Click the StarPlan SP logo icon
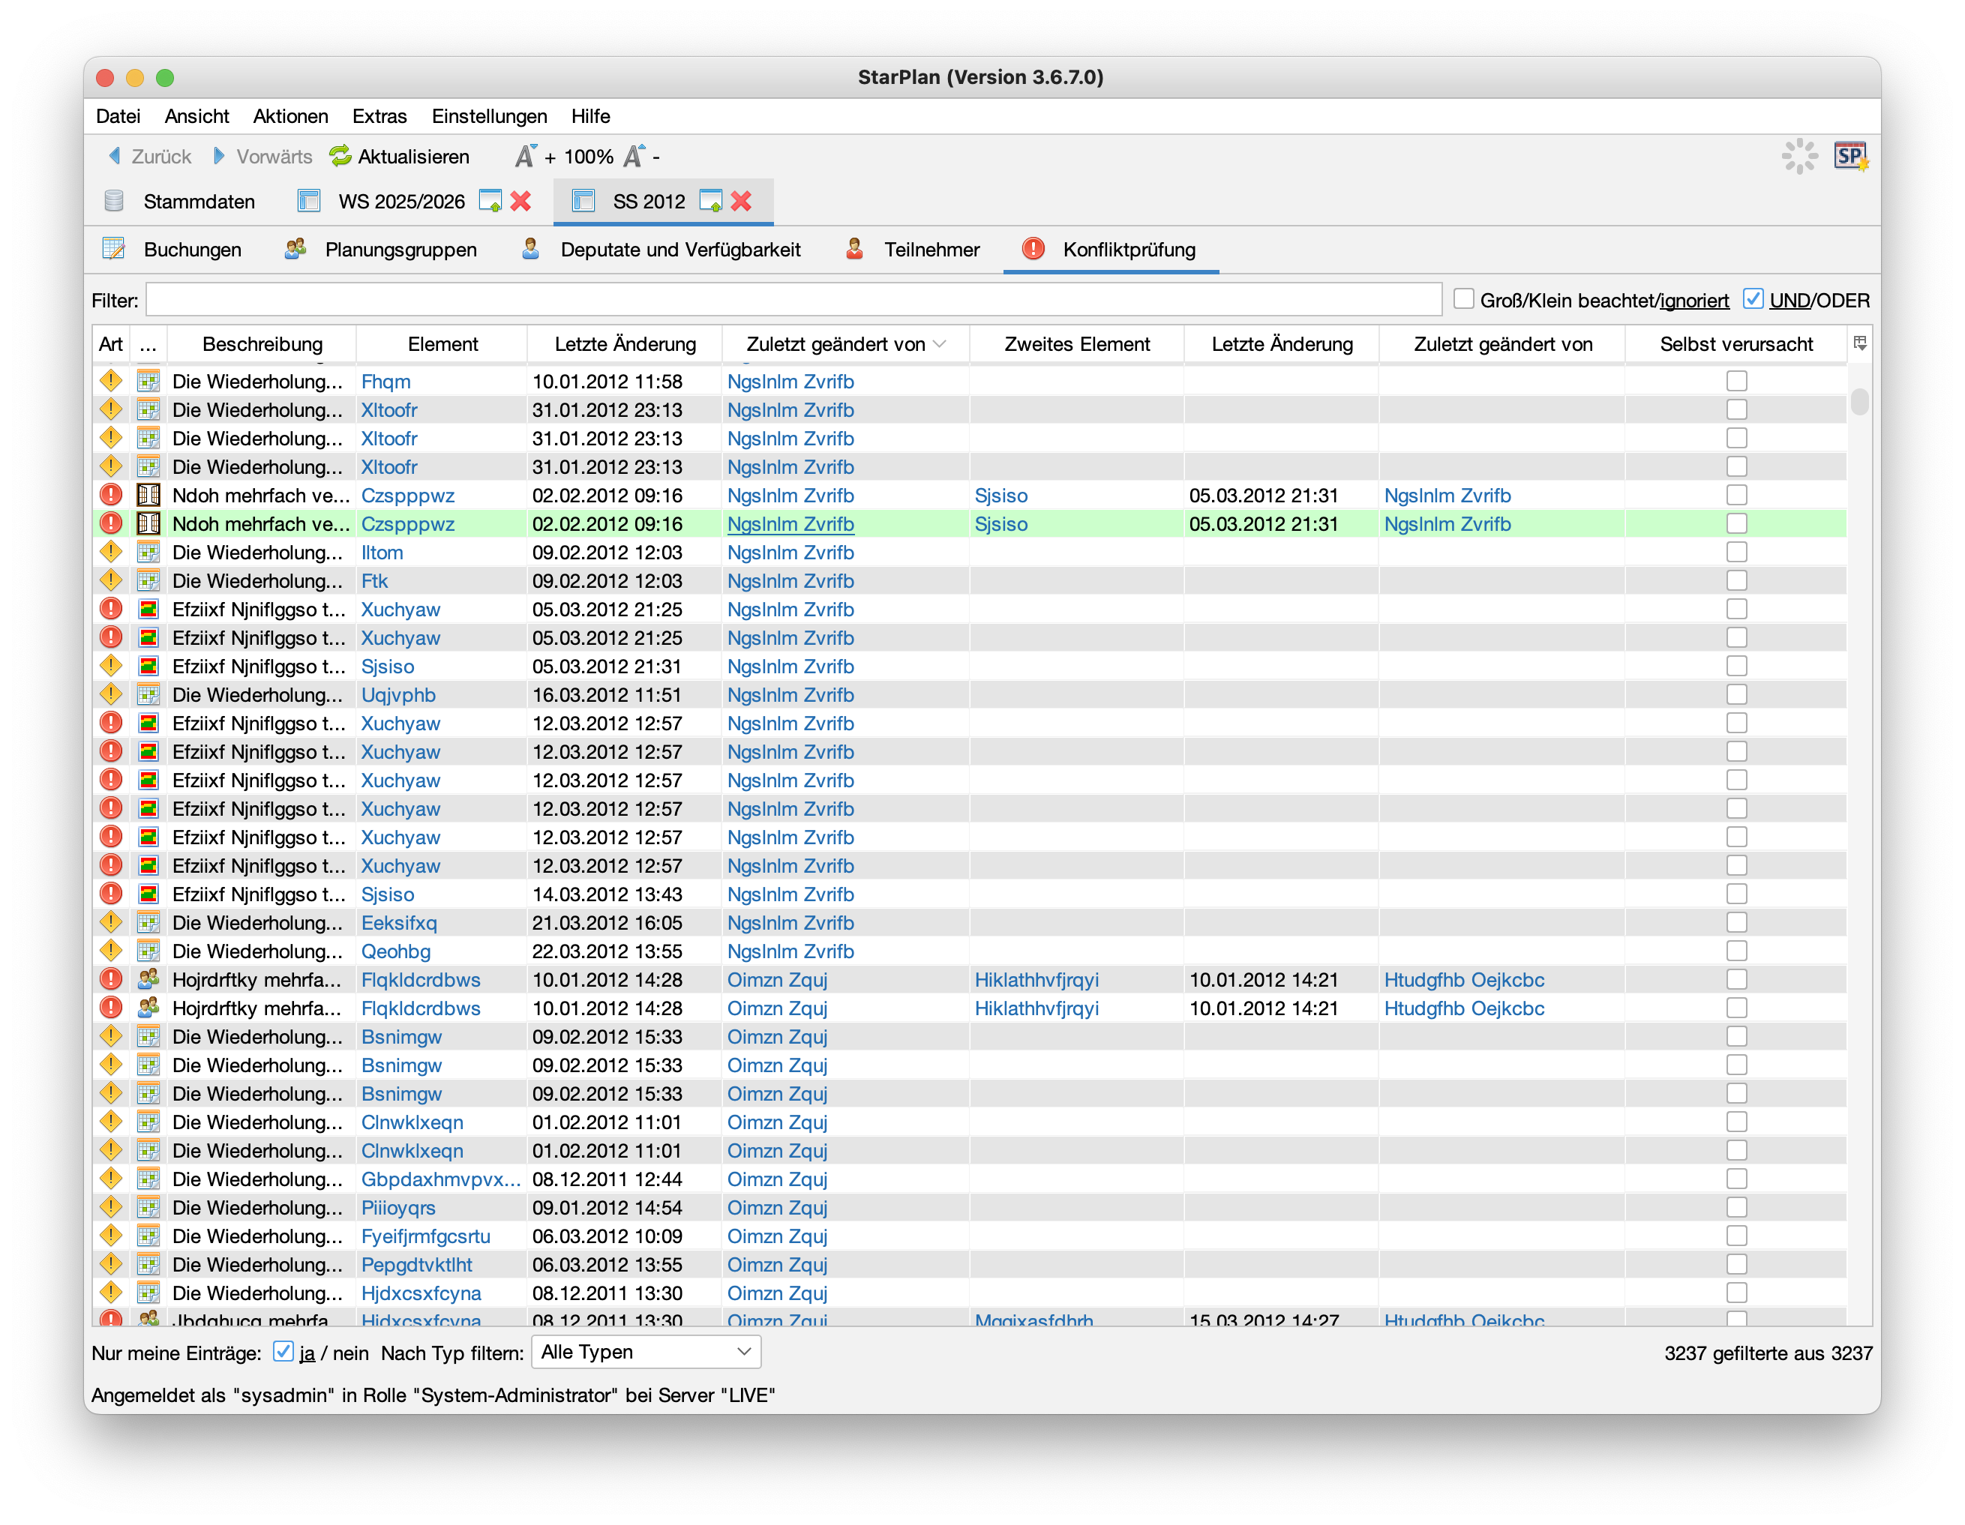Viewport: 1965px width, 1525px height. pos(1851,157)
